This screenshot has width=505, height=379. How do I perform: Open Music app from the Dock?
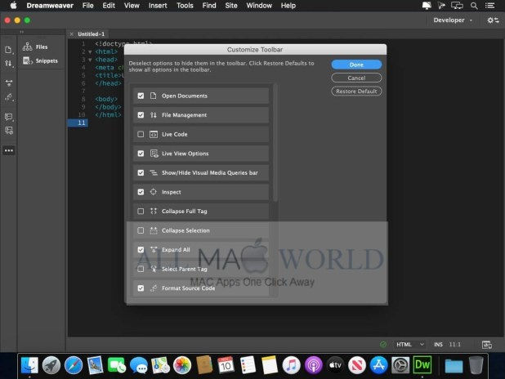291,365
